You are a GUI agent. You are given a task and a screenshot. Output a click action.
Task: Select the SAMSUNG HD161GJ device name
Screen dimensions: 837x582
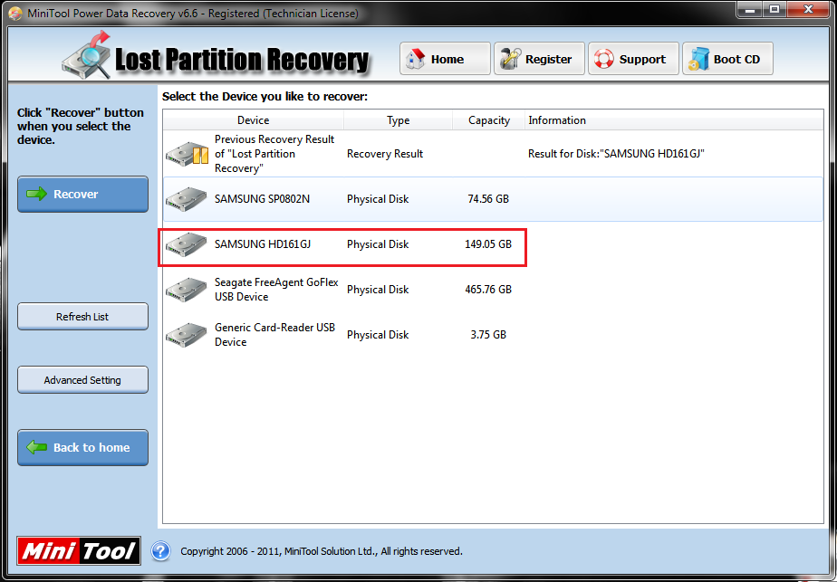[263, 244]
